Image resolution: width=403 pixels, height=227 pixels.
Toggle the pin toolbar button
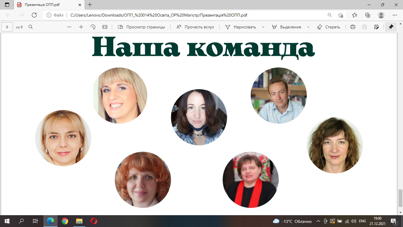tap(391, 27)
